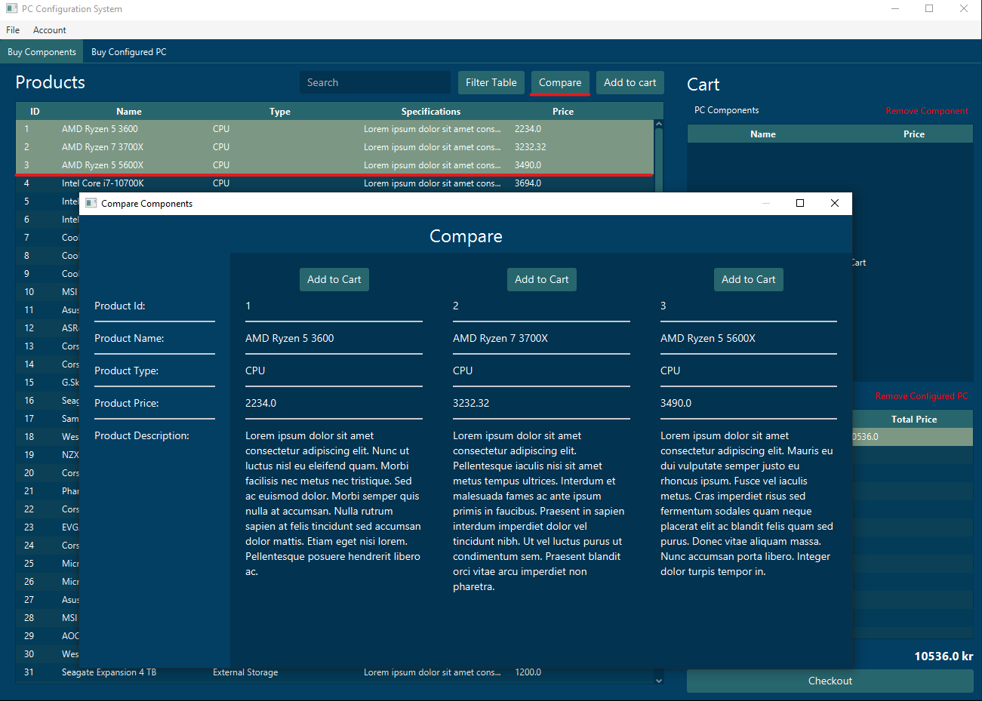Click the cart Price column header
Image resolution: width=982 pixels, height=701 pixels.
(914, 134)
